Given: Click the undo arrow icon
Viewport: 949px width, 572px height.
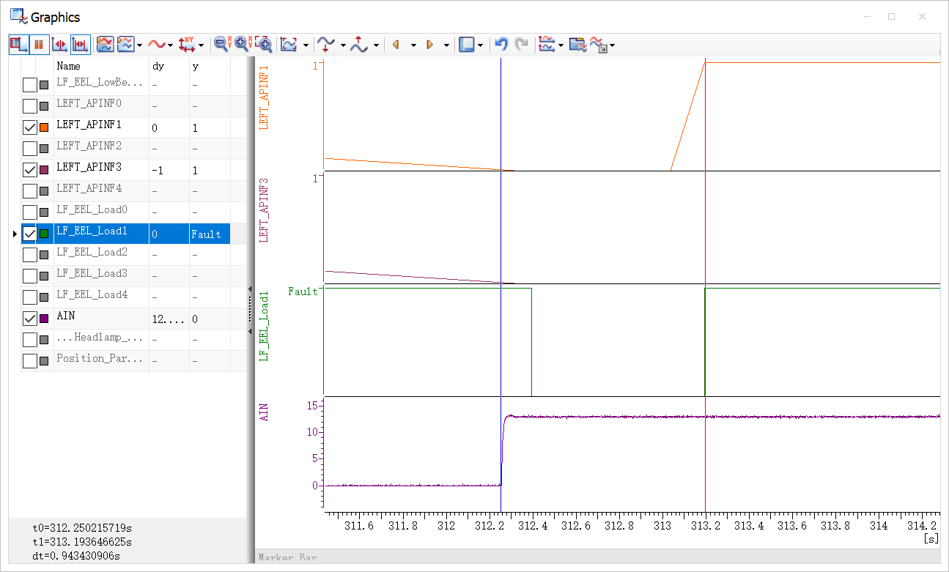Looking at the screenshot, I should click(x=501, y=45).
